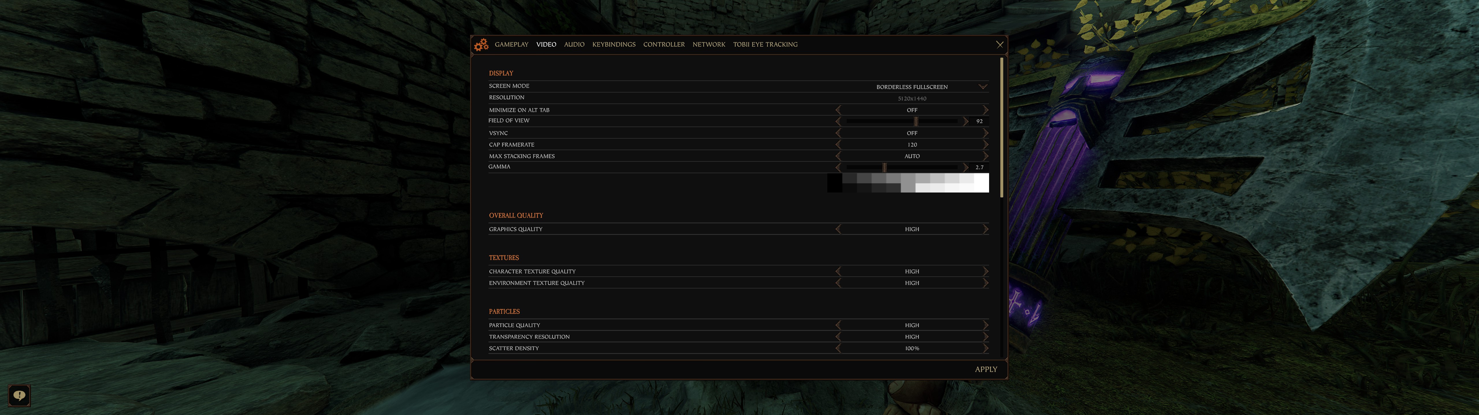Viewport: 1479px width, 415px height.
Task: Click left arrow on Graphics Quality
Action: pos(838,229)
